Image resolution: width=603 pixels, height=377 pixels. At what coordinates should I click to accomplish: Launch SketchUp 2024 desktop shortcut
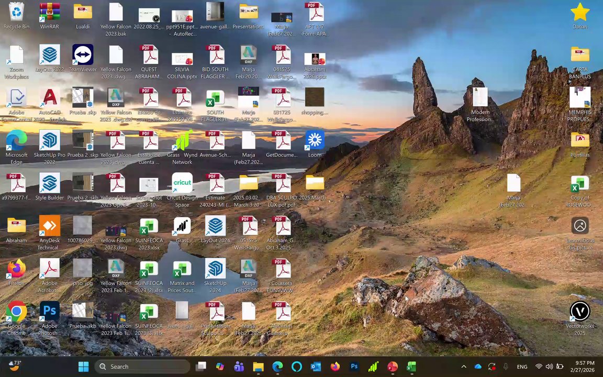(215, 275)
